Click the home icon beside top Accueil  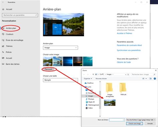click(x=3, y=9)
